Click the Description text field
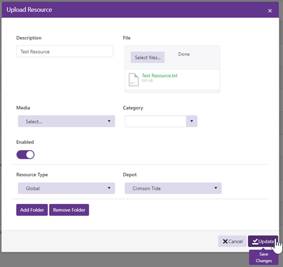283x267 pixels. 65,52
